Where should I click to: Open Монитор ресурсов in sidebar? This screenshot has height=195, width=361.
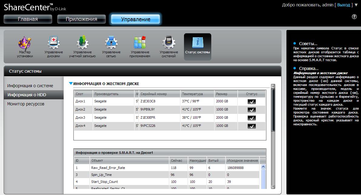[26, 104]
